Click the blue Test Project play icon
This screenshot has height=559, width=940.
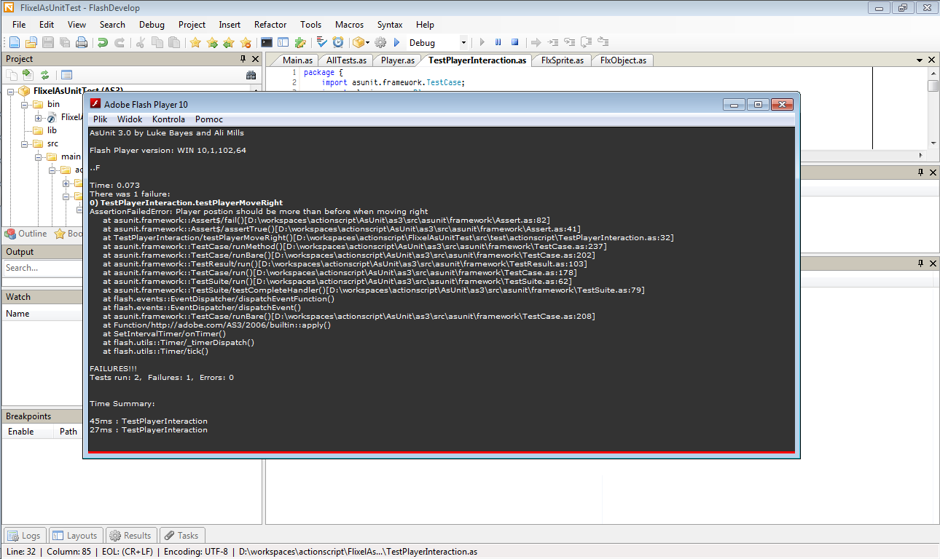click(397, 43)
